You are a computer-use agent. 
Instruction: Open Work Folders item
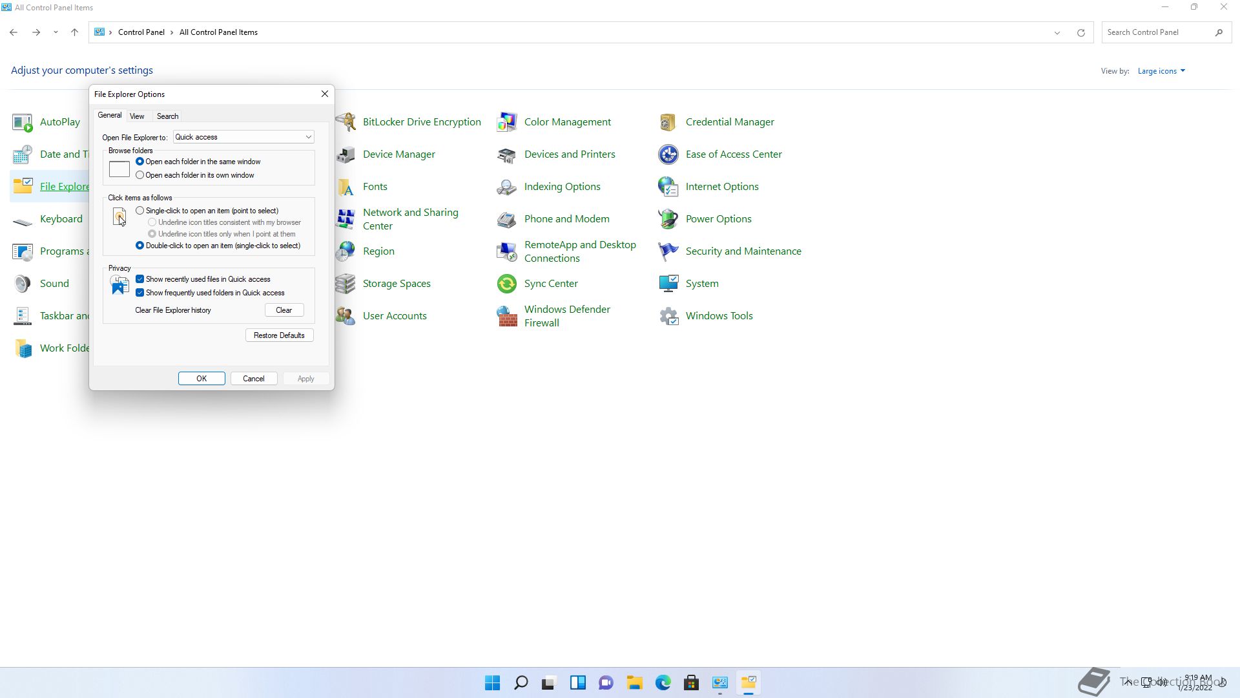click(50, 348)
